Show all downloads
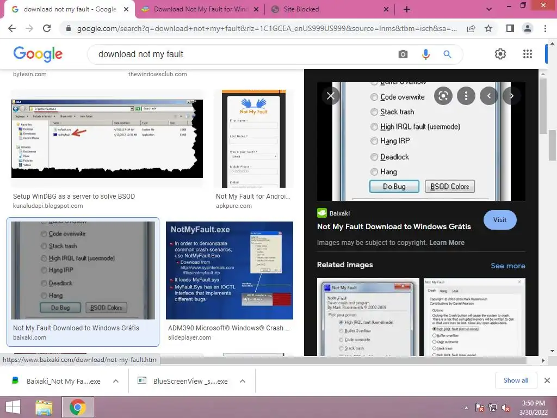 click(516, 380)
